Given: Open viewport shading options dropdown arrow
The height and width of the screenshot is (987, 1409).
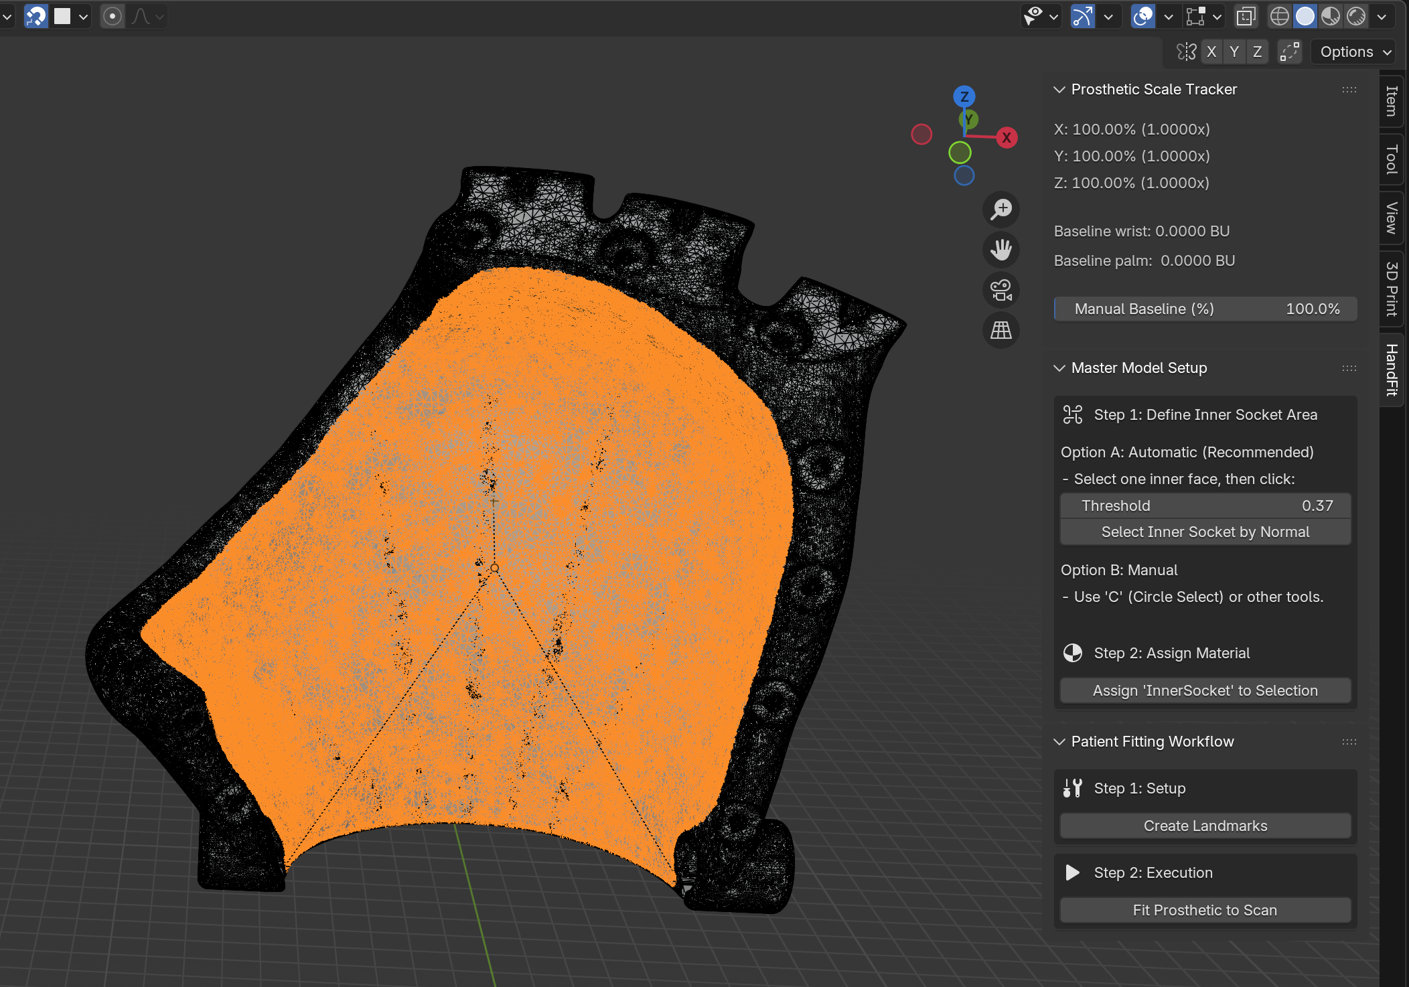Looking at the screenshot, I should point(1382,16).
